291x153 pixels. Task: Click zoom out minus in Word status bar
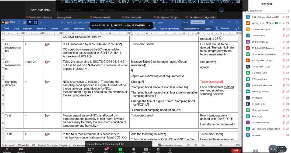tap(209, 145)
